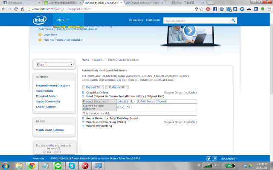Select the No radio button for helpfulness
The height and width of the screenshot is (170, 273).
55,152
